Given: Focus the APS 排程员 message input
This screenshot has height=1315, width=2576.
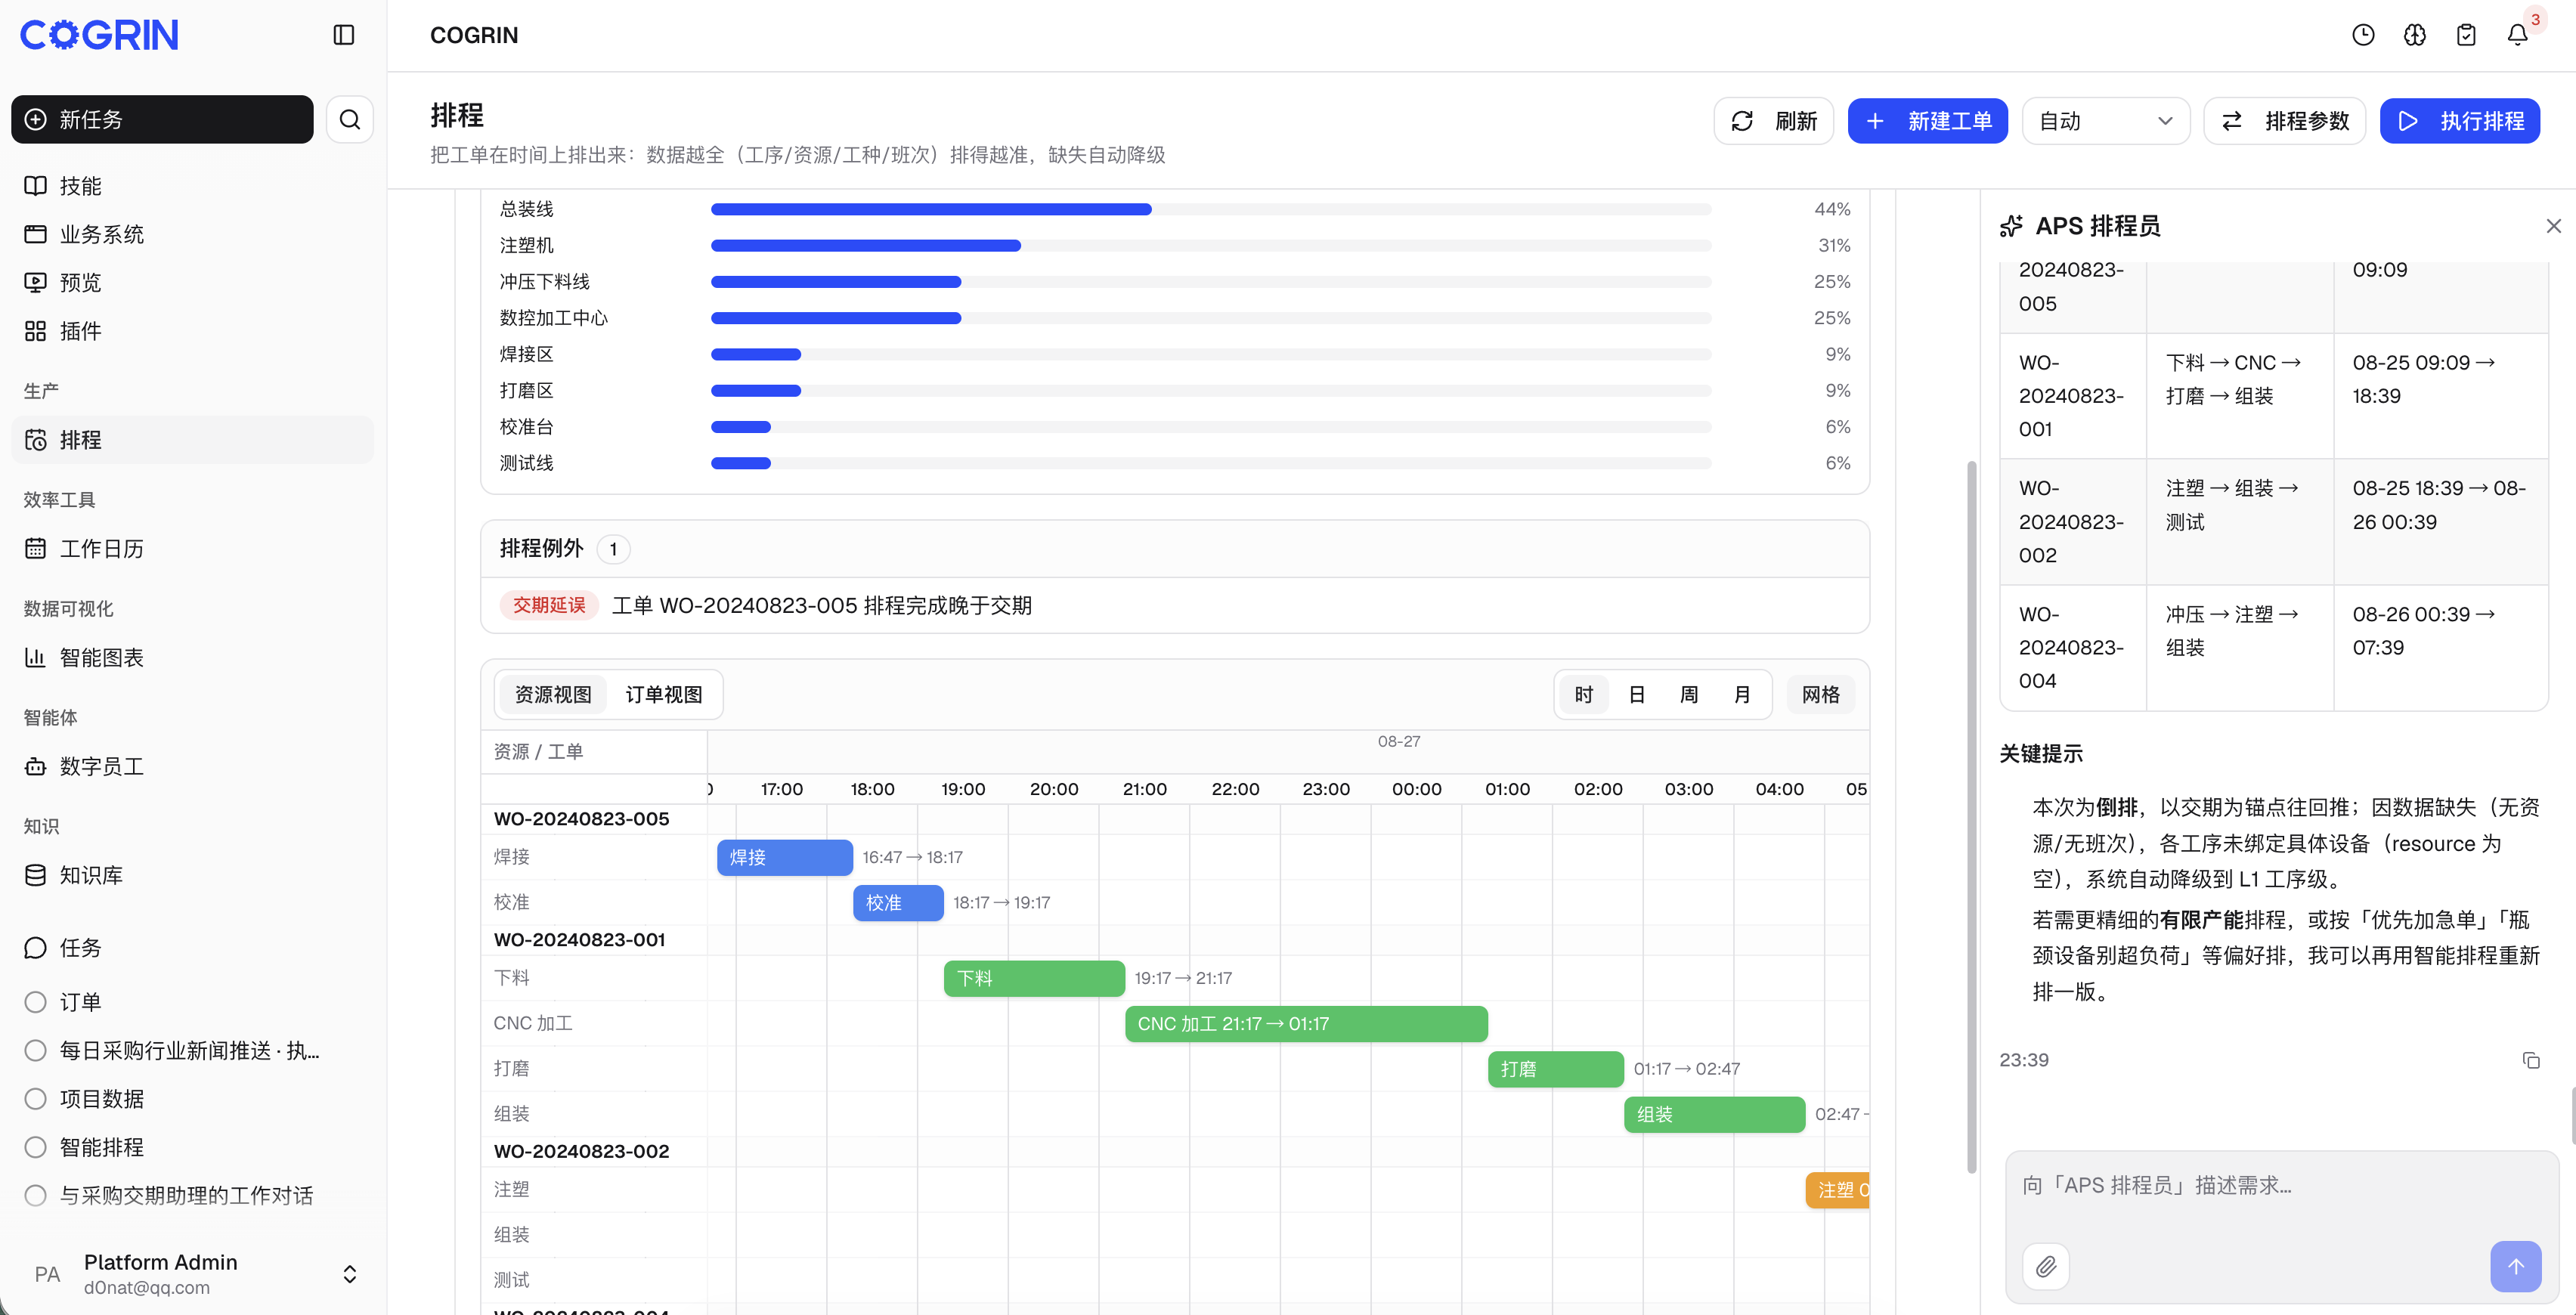Looking at the screenshot, I should coord(2281,1186).
